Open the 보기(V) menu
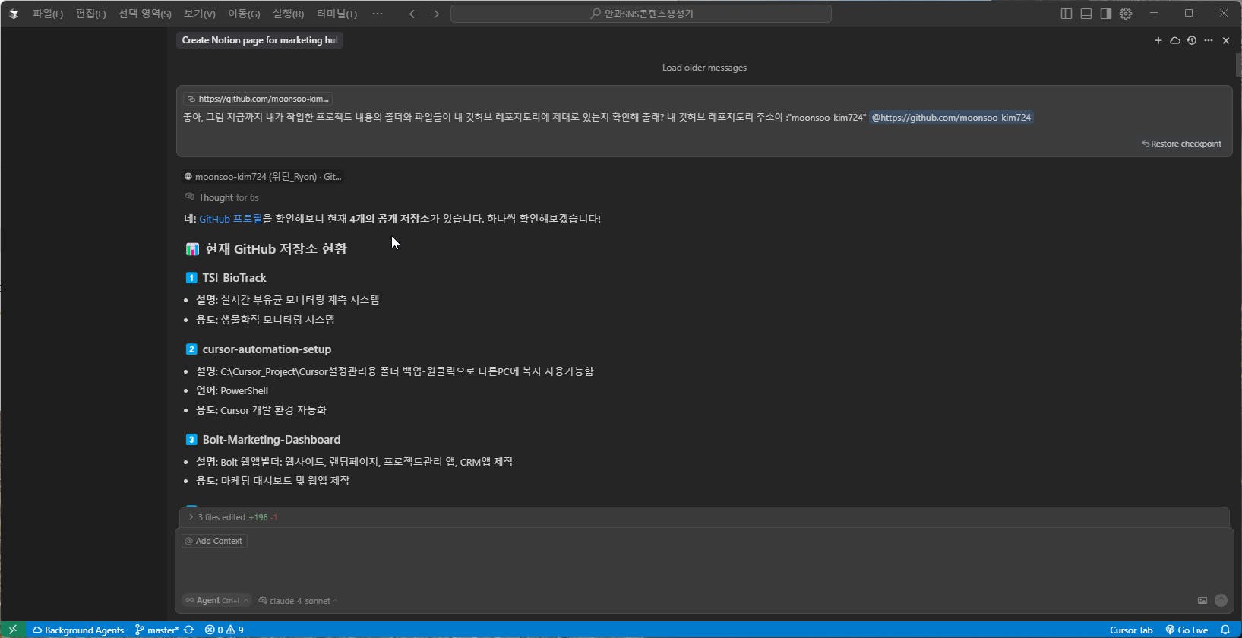The width and height of the screenshot is (1242, 638). (200, 14)
